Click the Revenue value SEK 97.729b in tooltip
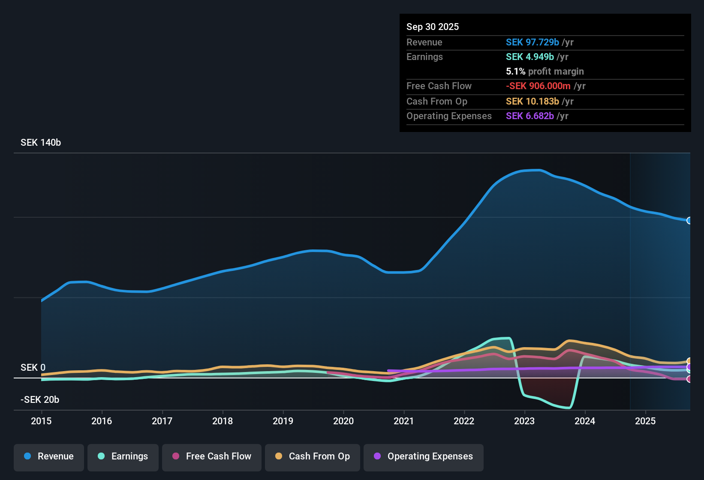704x480 pixels. click(x=533, y=42)
